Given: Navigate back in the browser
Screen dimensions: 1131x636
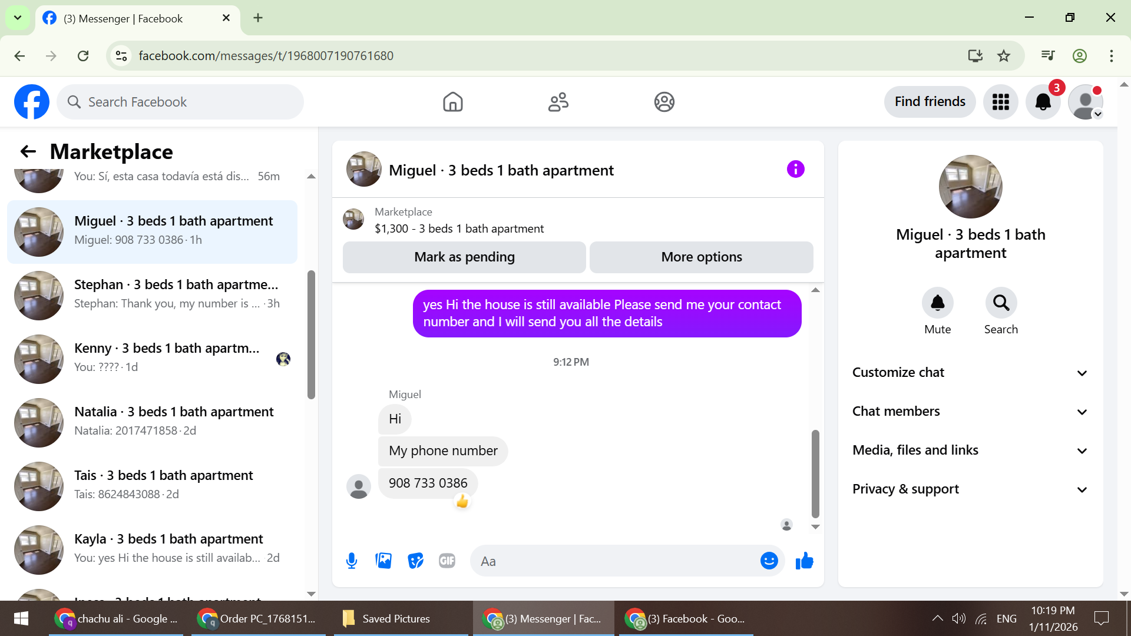Looking at the screenshot, I should (19, 56).
